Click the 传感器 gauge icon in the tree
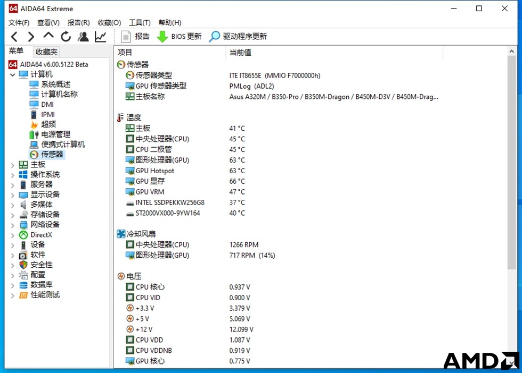 (34, 155)
